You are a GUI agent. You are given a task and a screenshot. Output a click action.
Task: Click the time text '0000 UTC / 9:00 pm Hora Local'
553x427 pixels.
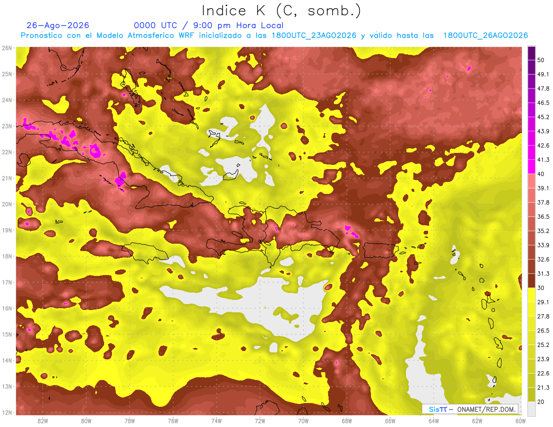[x=209, y=26]
